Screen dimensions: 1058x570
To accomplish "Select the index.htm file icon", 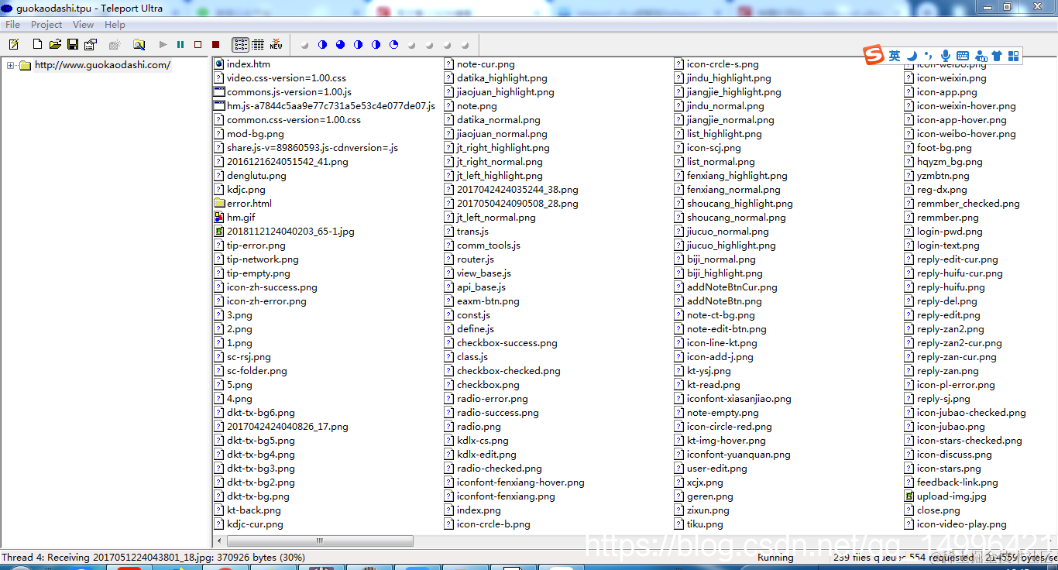I will (x=219, y=64).
